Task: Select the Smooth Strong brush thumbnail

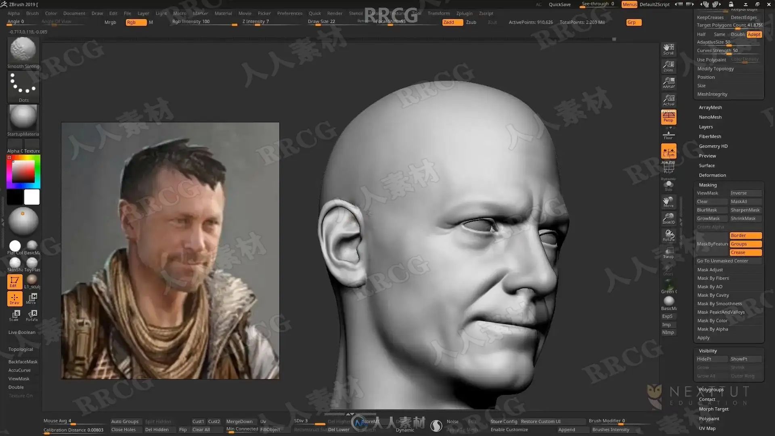Action: tap(23, 50)
